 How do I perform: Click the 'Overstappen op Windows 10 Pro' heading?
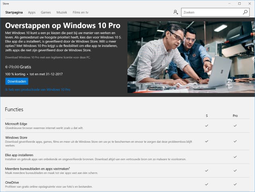[x=63, y=26]
